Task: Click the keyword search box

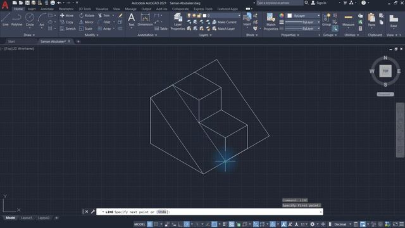Action: (280, 3)
